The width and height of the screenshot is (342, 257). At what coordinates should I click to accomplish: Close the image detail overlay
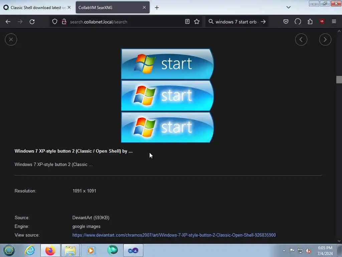click(11, 39)
